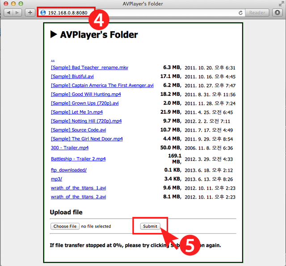Click the browser forward arrow button
Screen dimensions: 286x266
17,12
